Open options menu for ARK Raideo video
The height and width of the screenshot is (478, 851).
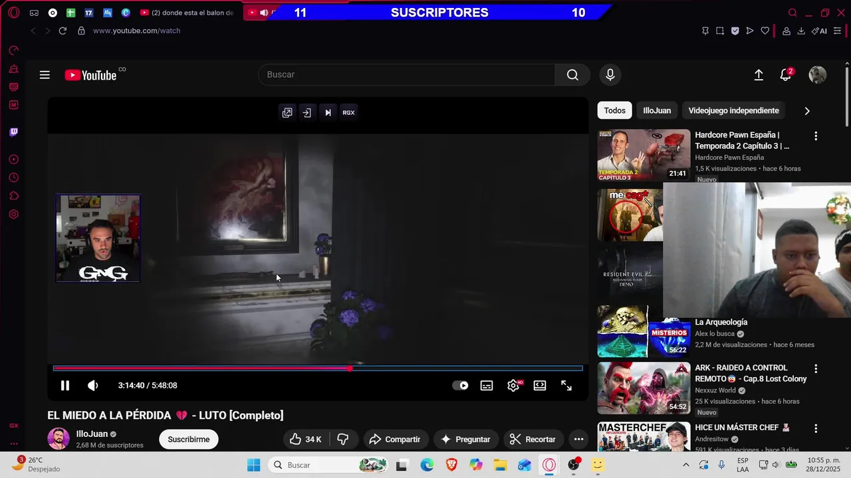[x=816, y=368]
